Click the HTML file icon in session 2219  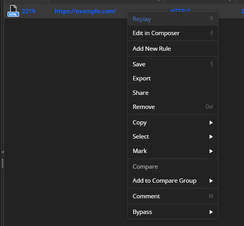click(x=13, y=11)
